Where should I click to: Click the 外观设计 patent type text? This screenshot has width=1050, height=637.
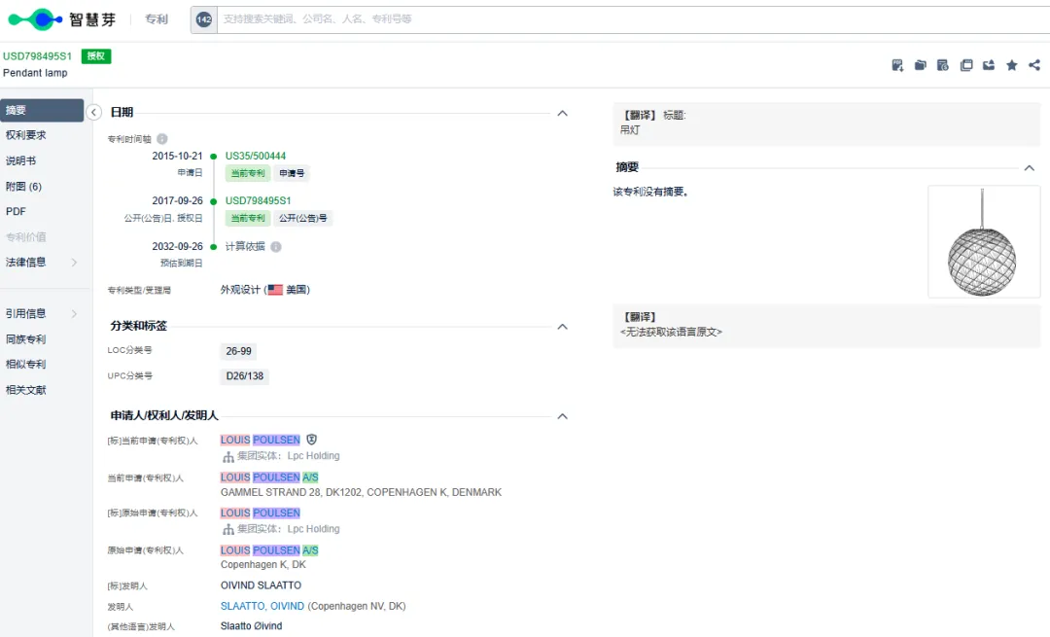click(x=240, y=290)
